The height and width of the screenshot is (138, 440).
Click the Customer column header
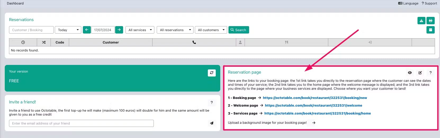111,42
